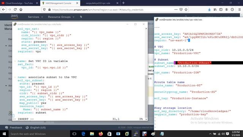This screenshot has height=137, width=243.
Task: Open a new browser tab
Action: click(123, 3)
